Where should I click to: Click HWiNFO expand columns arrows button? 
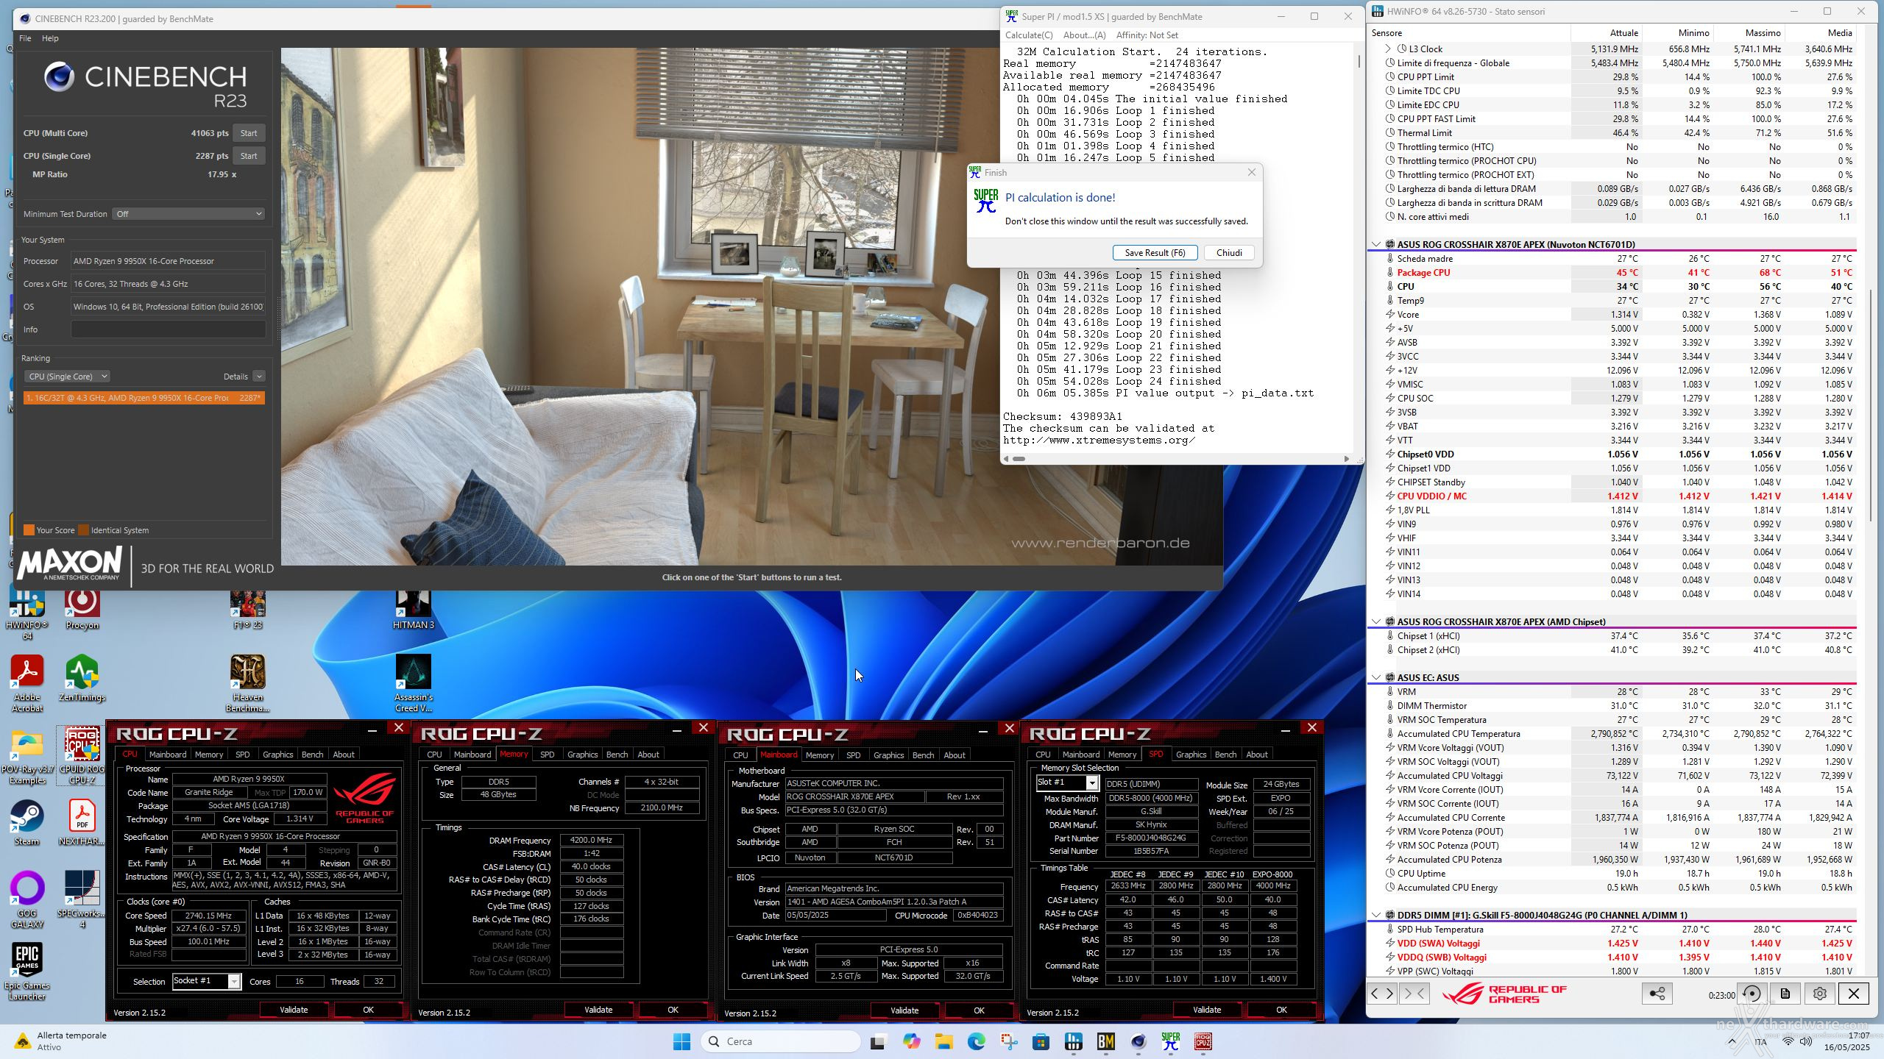1382,994
